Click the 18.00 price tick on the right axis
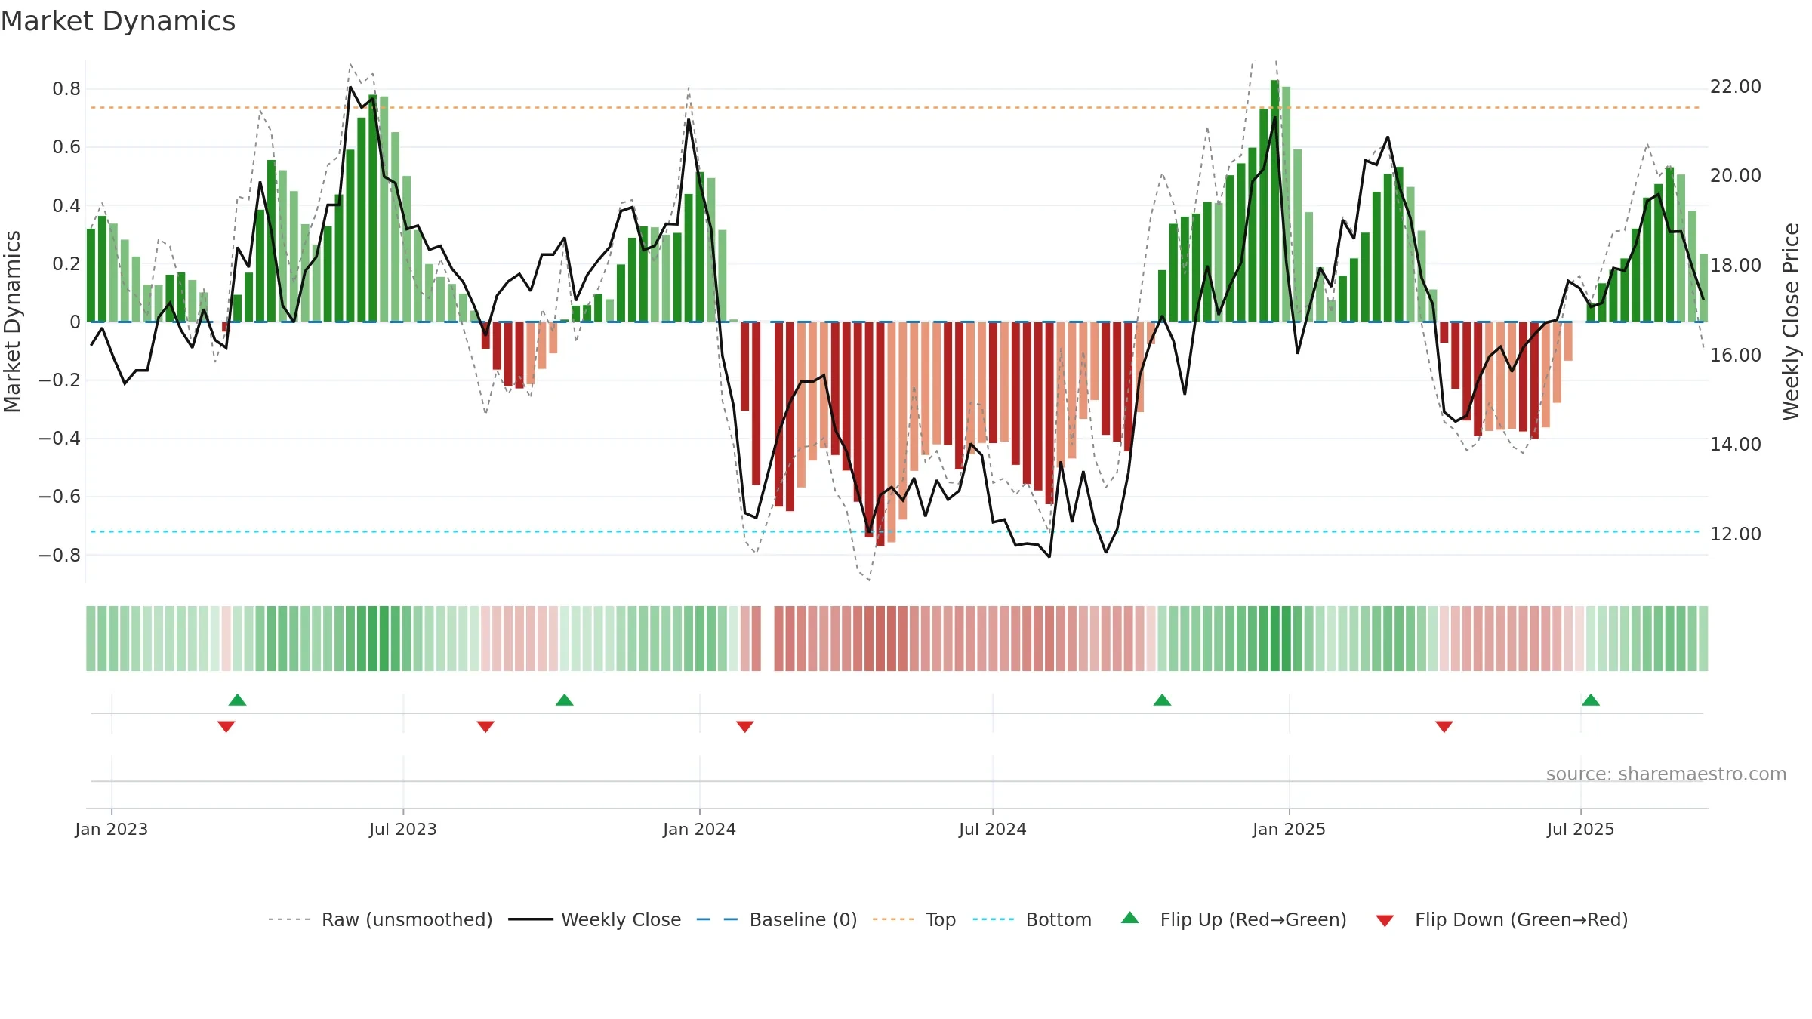This screenshot has height=1019, width=1812. tap(1736, 266)
